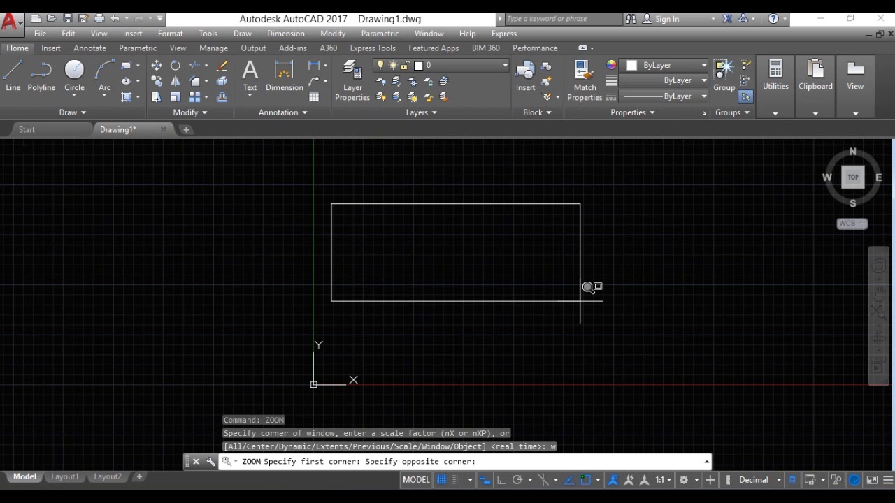The width and height of the screenshot is (895, 503).
Task: Toggle ortho mode in status bar
Action: click(x=501, y=480)
